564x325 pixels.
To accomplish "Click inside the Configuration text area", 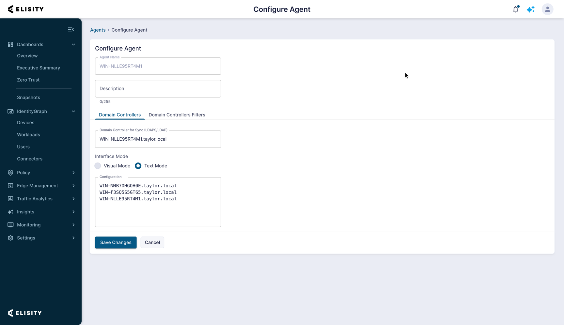I will (x=158, y=202).
